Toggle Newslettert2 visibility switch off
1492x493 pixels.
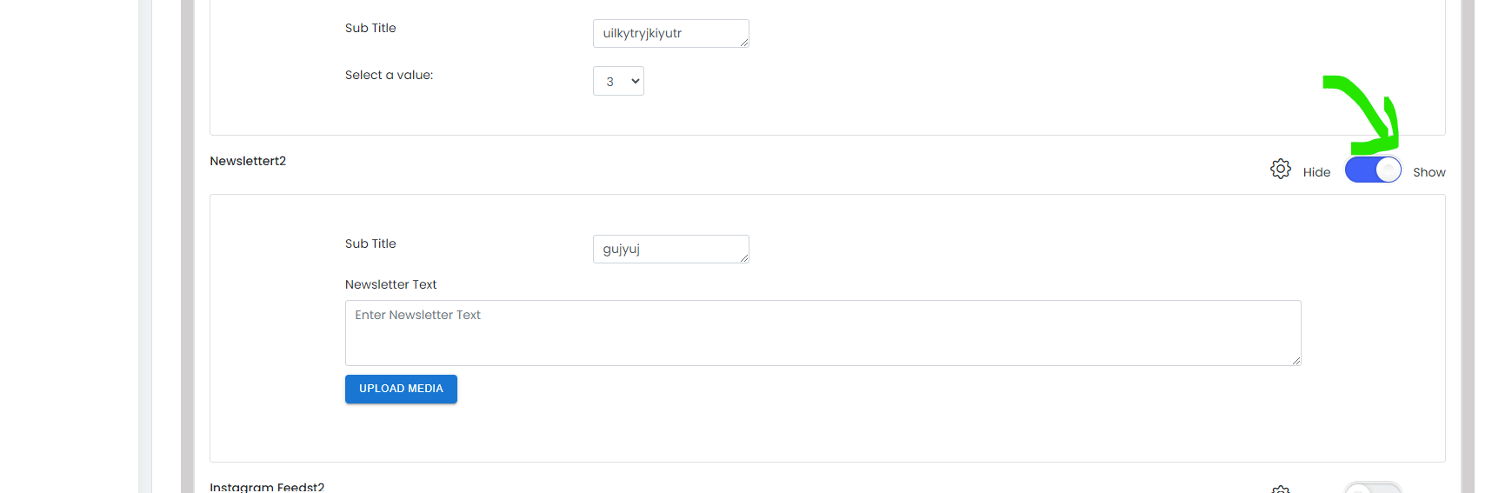[1373, 170]
